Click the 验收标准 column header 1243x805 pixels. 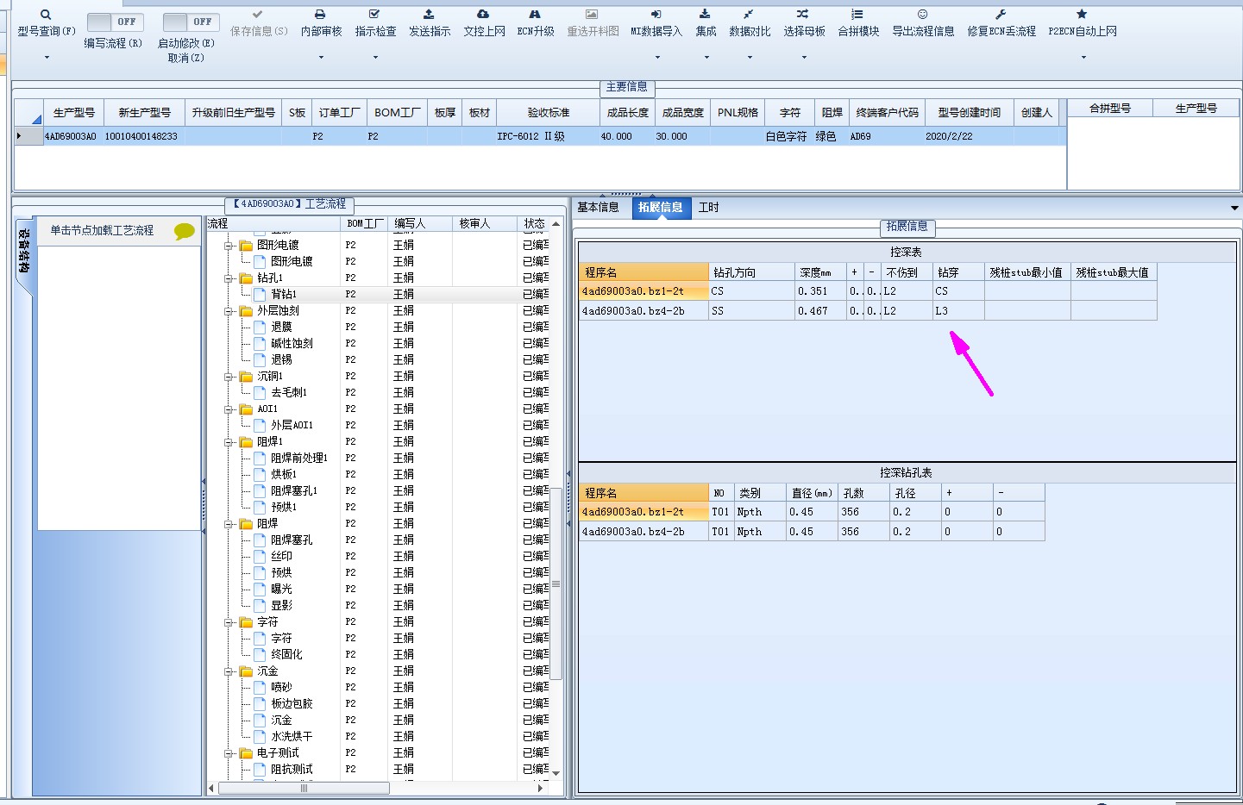(549, 112)
